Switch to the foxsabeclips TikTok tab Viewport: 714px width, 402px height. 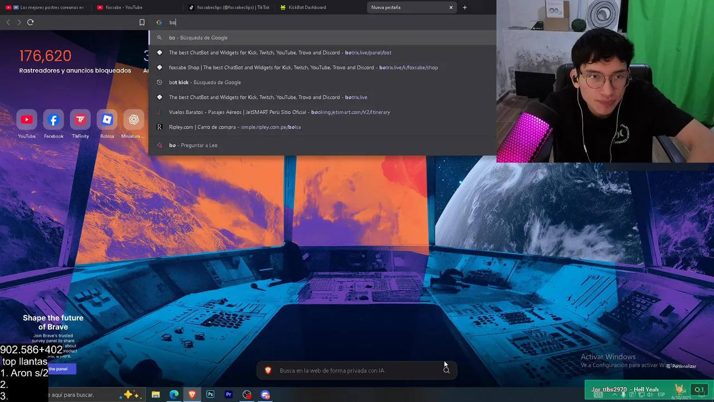(229, 7)
